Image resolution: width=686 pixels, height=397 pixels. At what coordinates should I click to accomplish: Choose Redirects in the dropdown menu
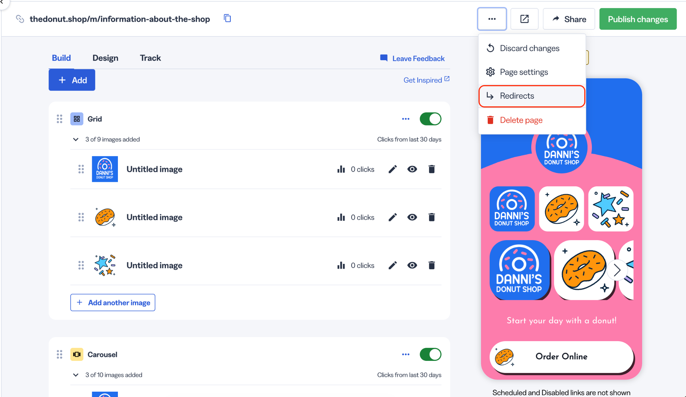pyautogui.click(x=532, y=96)
